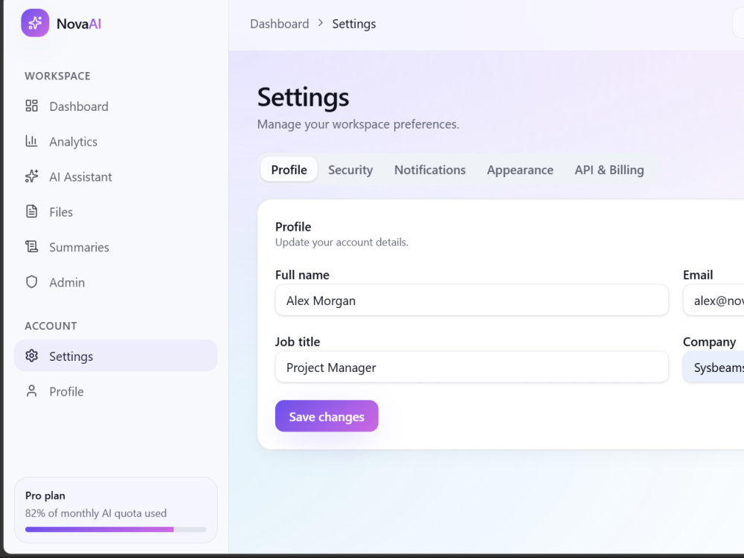Click the WORKSPACE section heading
The image size is (744, 558).
click(57, 76)
